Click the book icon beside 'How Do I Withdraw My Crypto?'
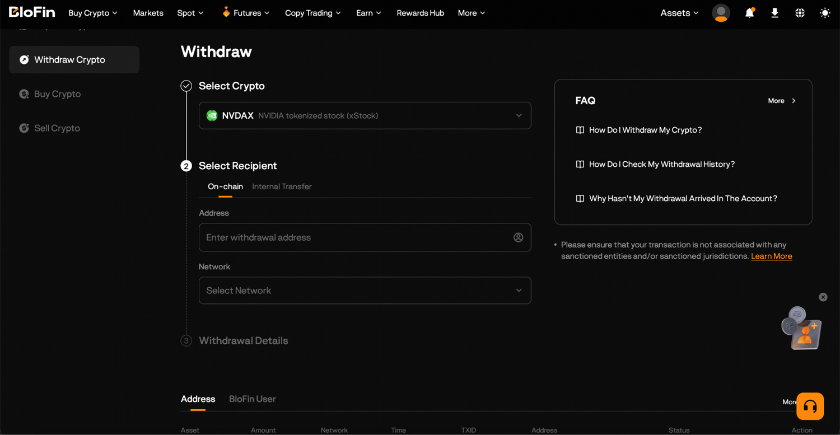Image resolution: width=840 pixels, height=435 pixels. pos(580,130)
